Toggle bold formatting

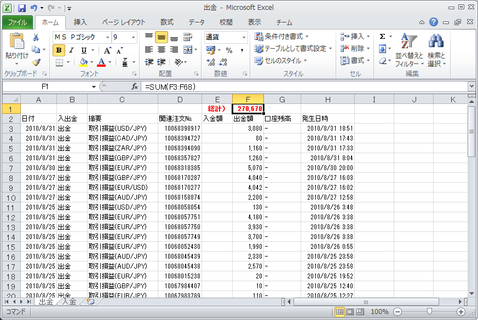coord(59,50)
